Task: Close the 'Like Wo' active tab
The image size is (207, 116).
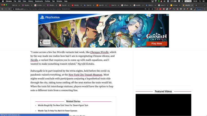Action: (x=192, y=5)
